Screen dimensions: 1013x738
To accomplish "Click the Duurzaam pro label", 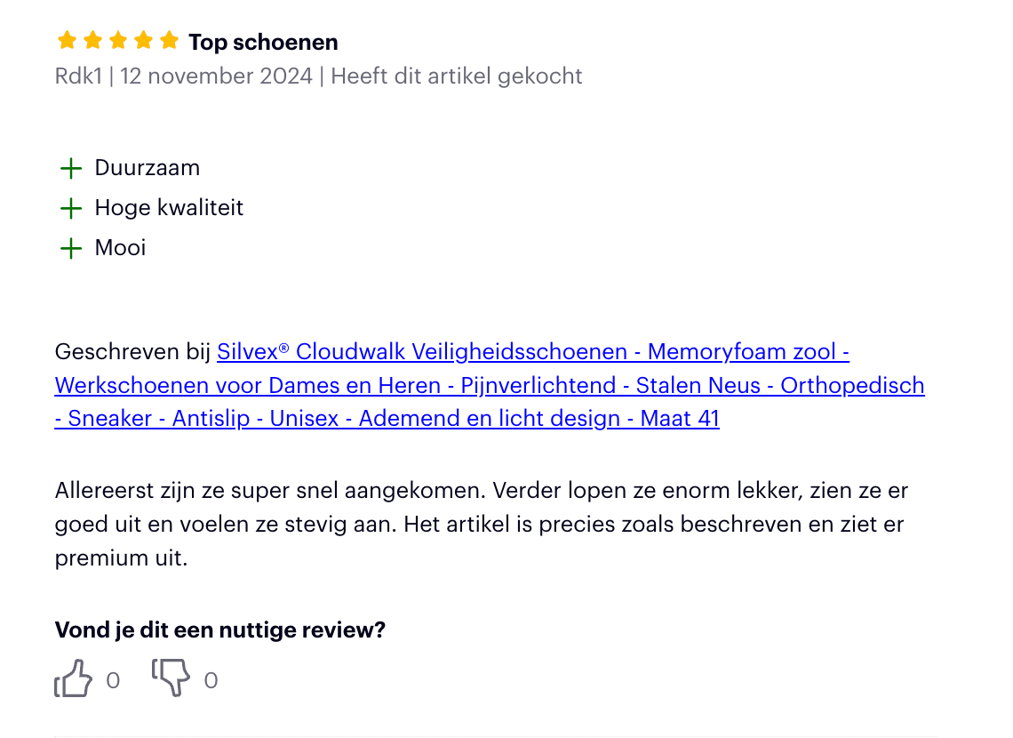I will [x=148, y=168].
